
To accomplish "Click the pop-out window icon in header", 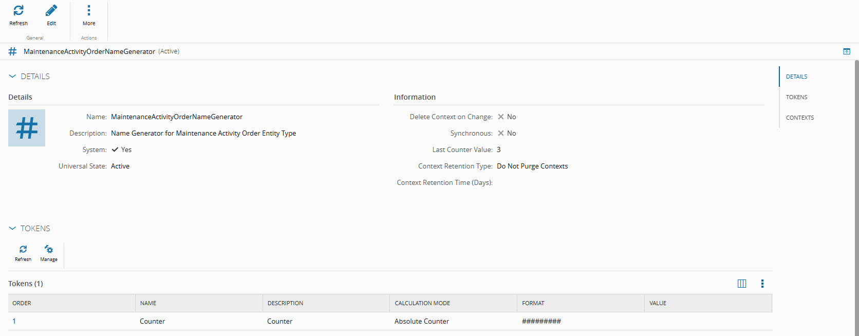I will 847,51.
